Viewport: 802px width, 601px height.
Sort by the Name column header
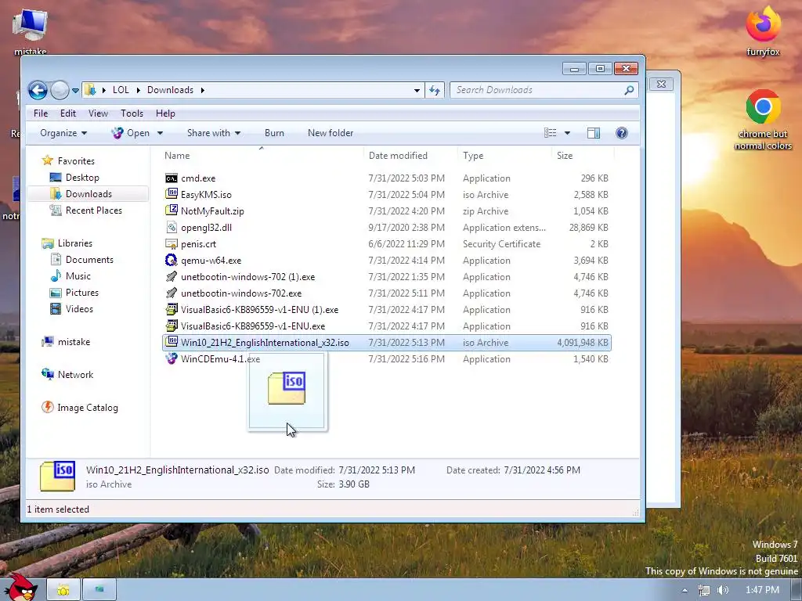coord(177,156)
